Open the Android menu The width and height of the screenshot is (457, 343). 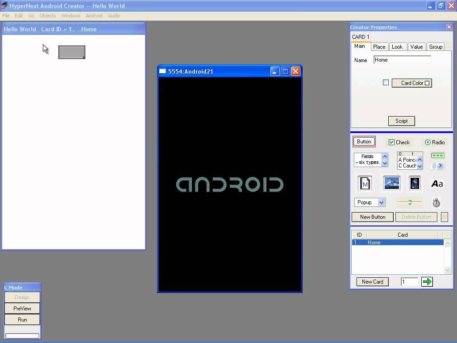coord(94,16)
